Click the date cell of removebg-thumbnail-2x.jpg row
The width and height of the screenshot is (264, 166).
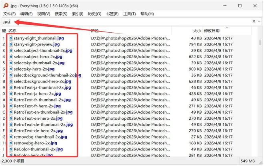coord(218,137)
